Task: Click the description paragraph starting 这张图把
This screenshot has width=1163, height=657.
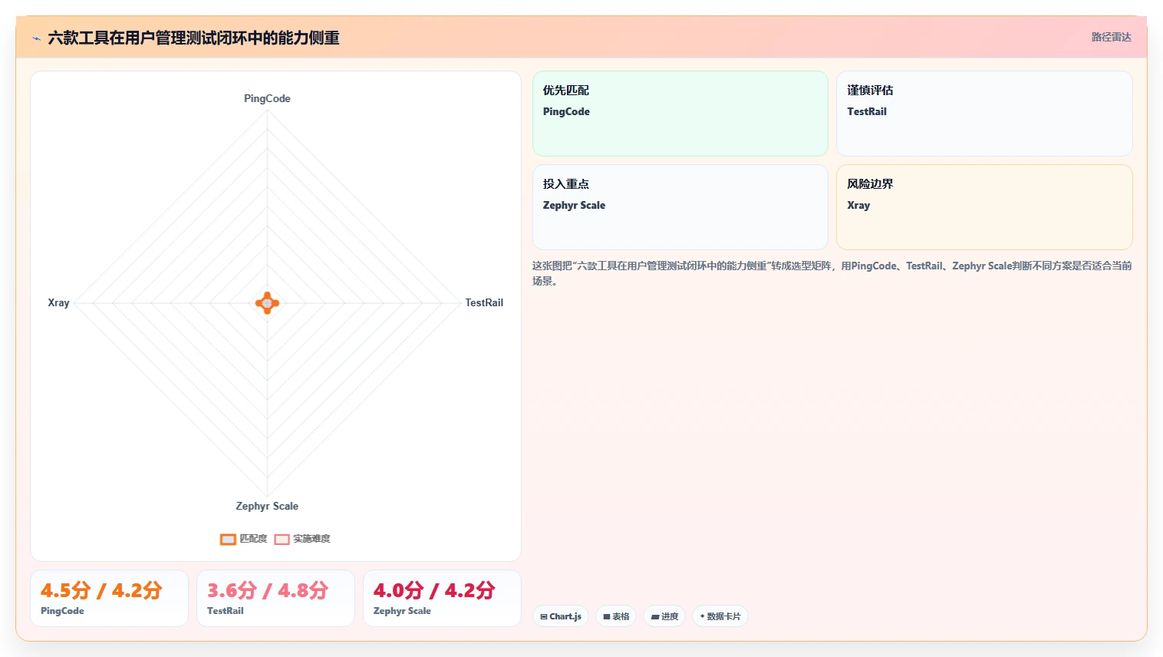Action: coord(832,273)
